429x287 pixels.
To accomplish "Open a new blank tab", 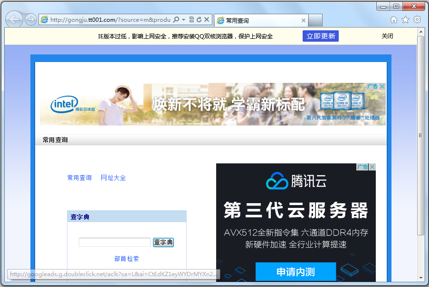I will (315, 20).
